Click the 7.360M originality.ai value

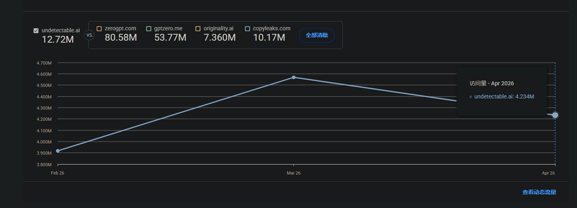[220, 38]
